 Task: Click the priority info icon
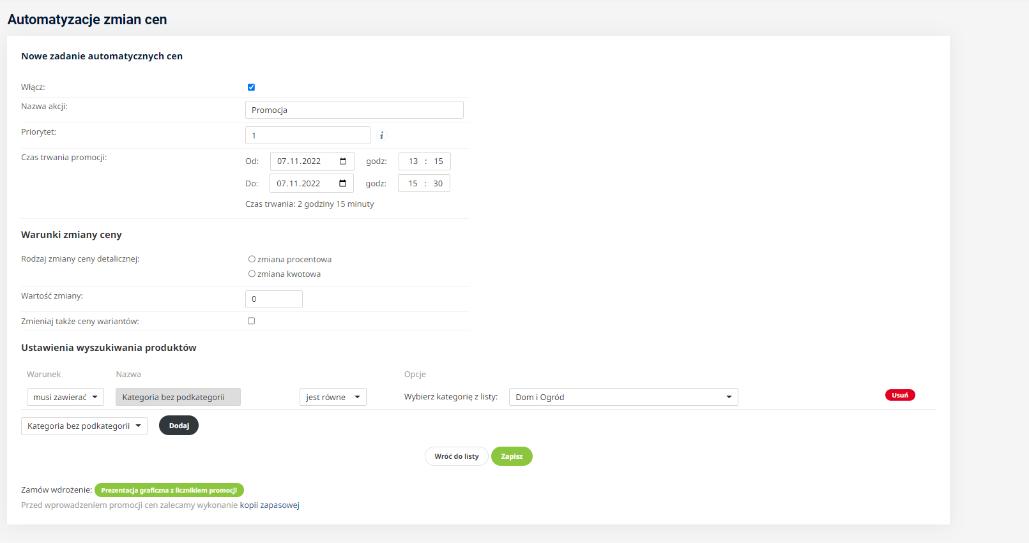point(381,135)
